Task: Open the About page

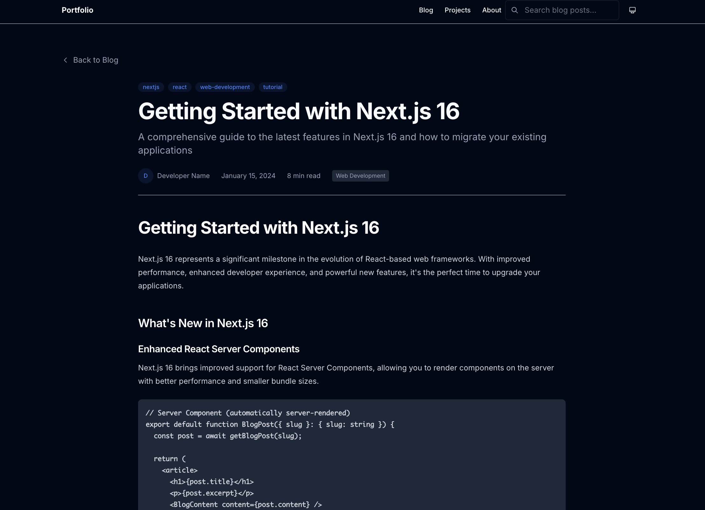Action: pos(492,10)
